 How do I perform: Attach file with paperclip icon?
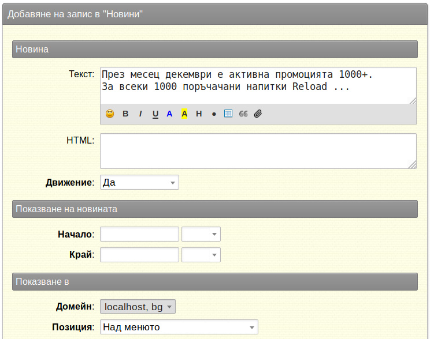(x=258, y=114)
